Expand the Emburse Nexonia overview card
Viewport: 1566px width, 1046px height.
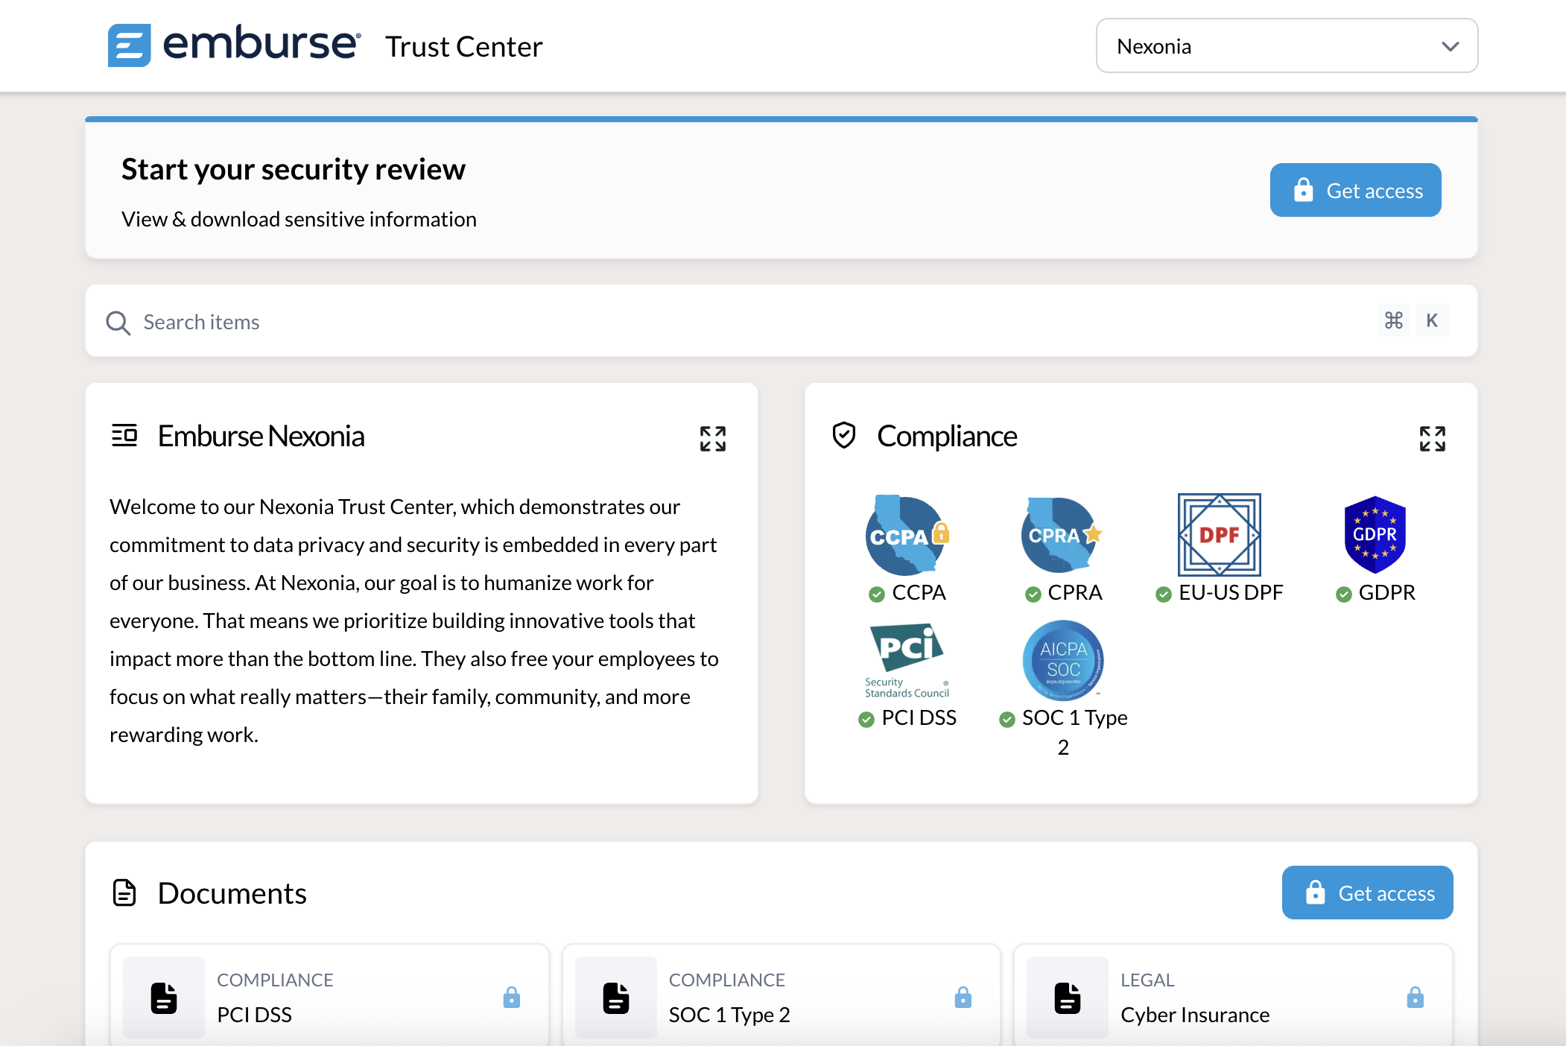[x=712, y=439]
